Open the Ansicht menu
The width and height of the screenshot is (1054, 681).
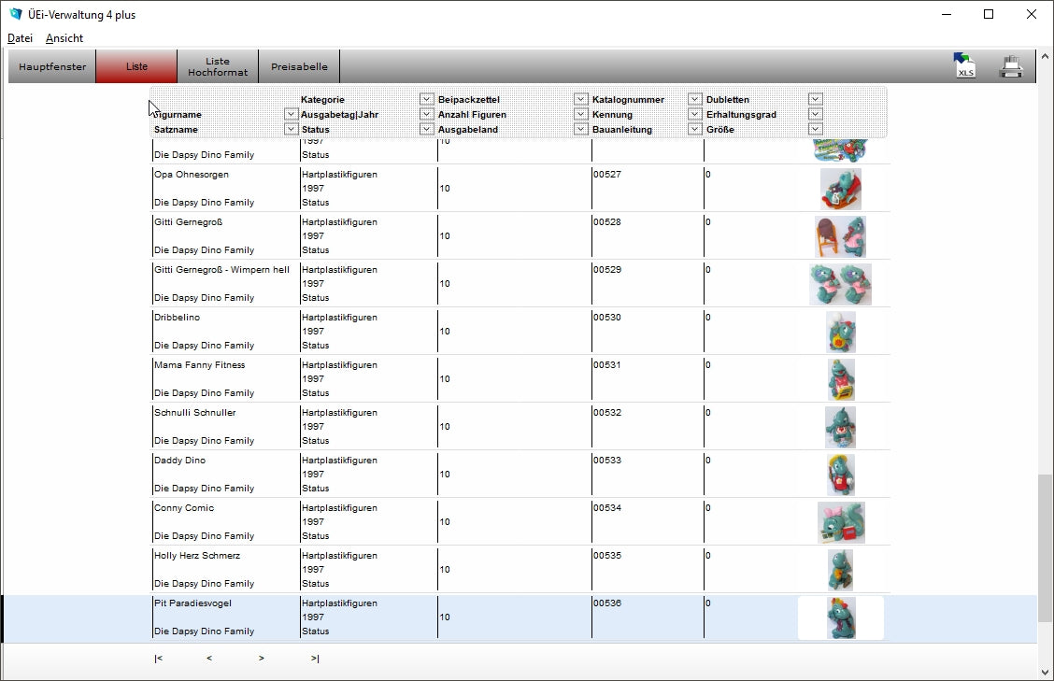coord(64,38)
